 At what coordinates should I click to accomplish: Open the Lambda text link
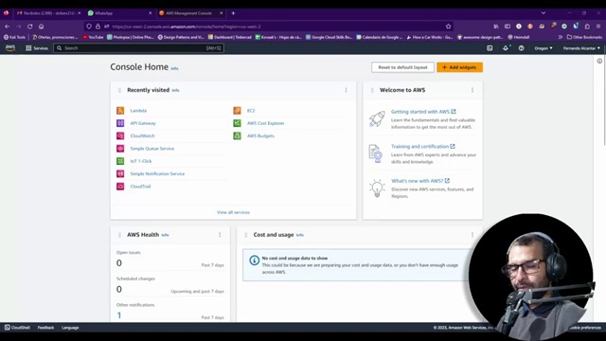coord(138,111)
